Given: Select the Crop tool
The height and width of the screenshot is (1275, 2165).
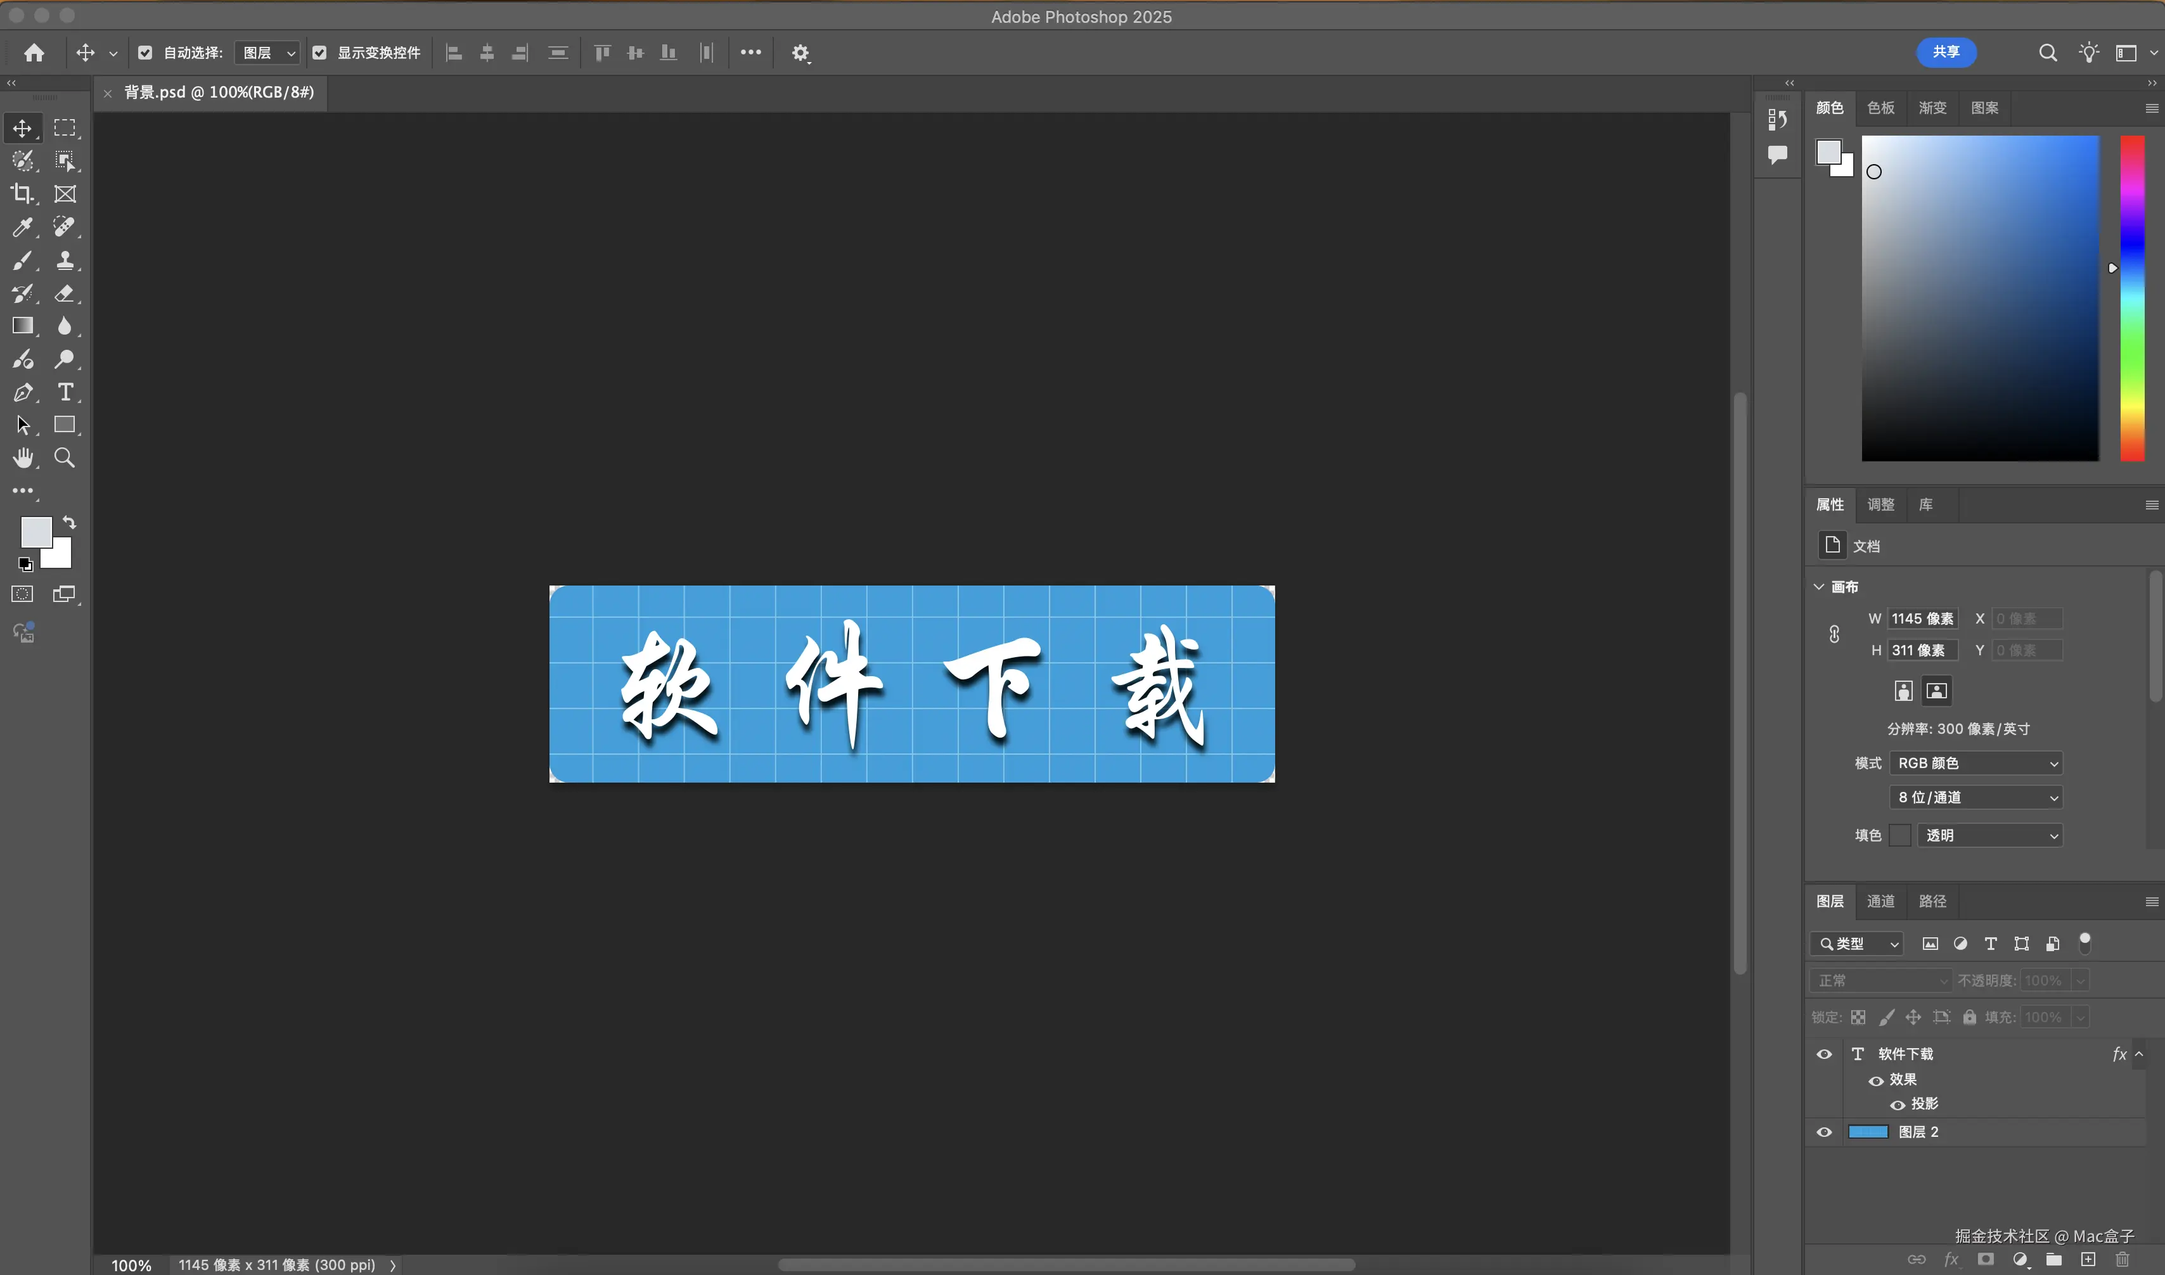Looking at the screenshot, I should pyautogui.click(x=23, y=193).
